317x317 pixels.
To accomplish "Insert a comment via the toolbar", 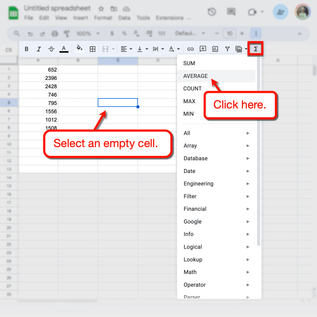I will 203,49.
